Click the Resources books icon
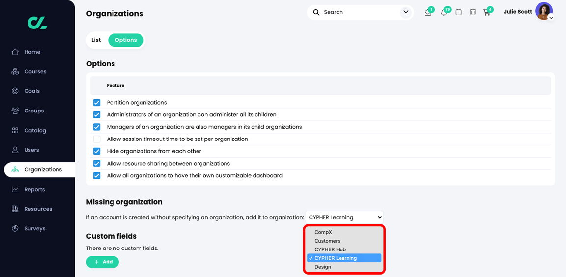The height and width of the screenshot is (277, 566). pyautogui.click(x=15, y=209)
